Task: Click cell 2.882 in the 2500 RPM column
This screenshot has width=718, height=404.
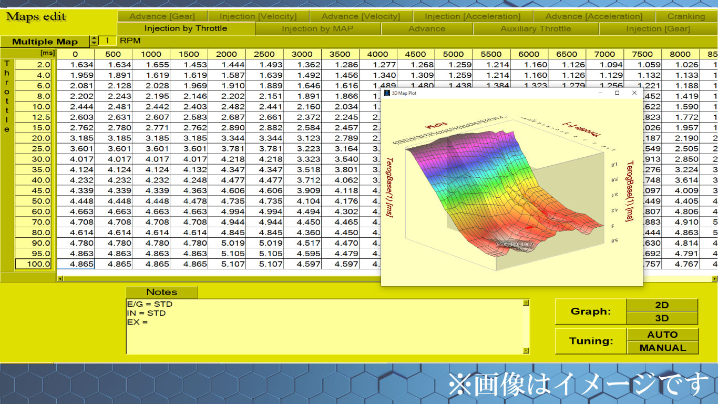Action: 265,128
